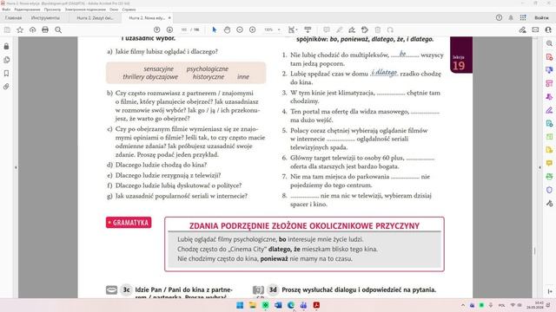
Task: Bookmark the file with the star icon
Action: [20, 30]
